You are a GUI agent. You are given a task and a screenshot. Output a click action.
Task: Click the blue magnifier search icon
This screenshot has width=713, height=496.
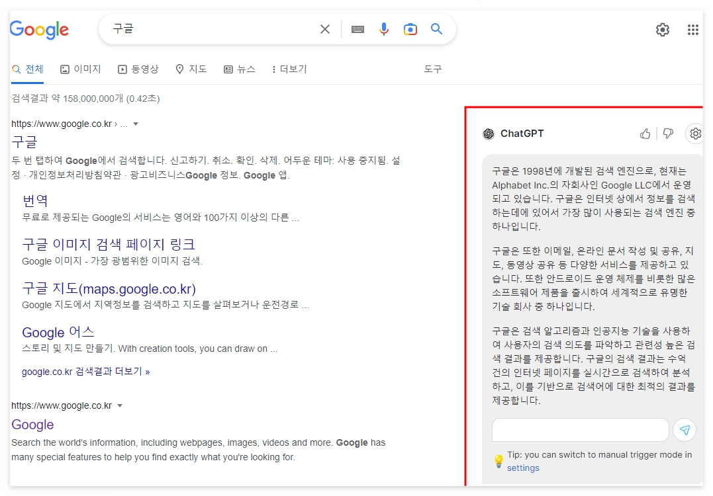[436, 29]
